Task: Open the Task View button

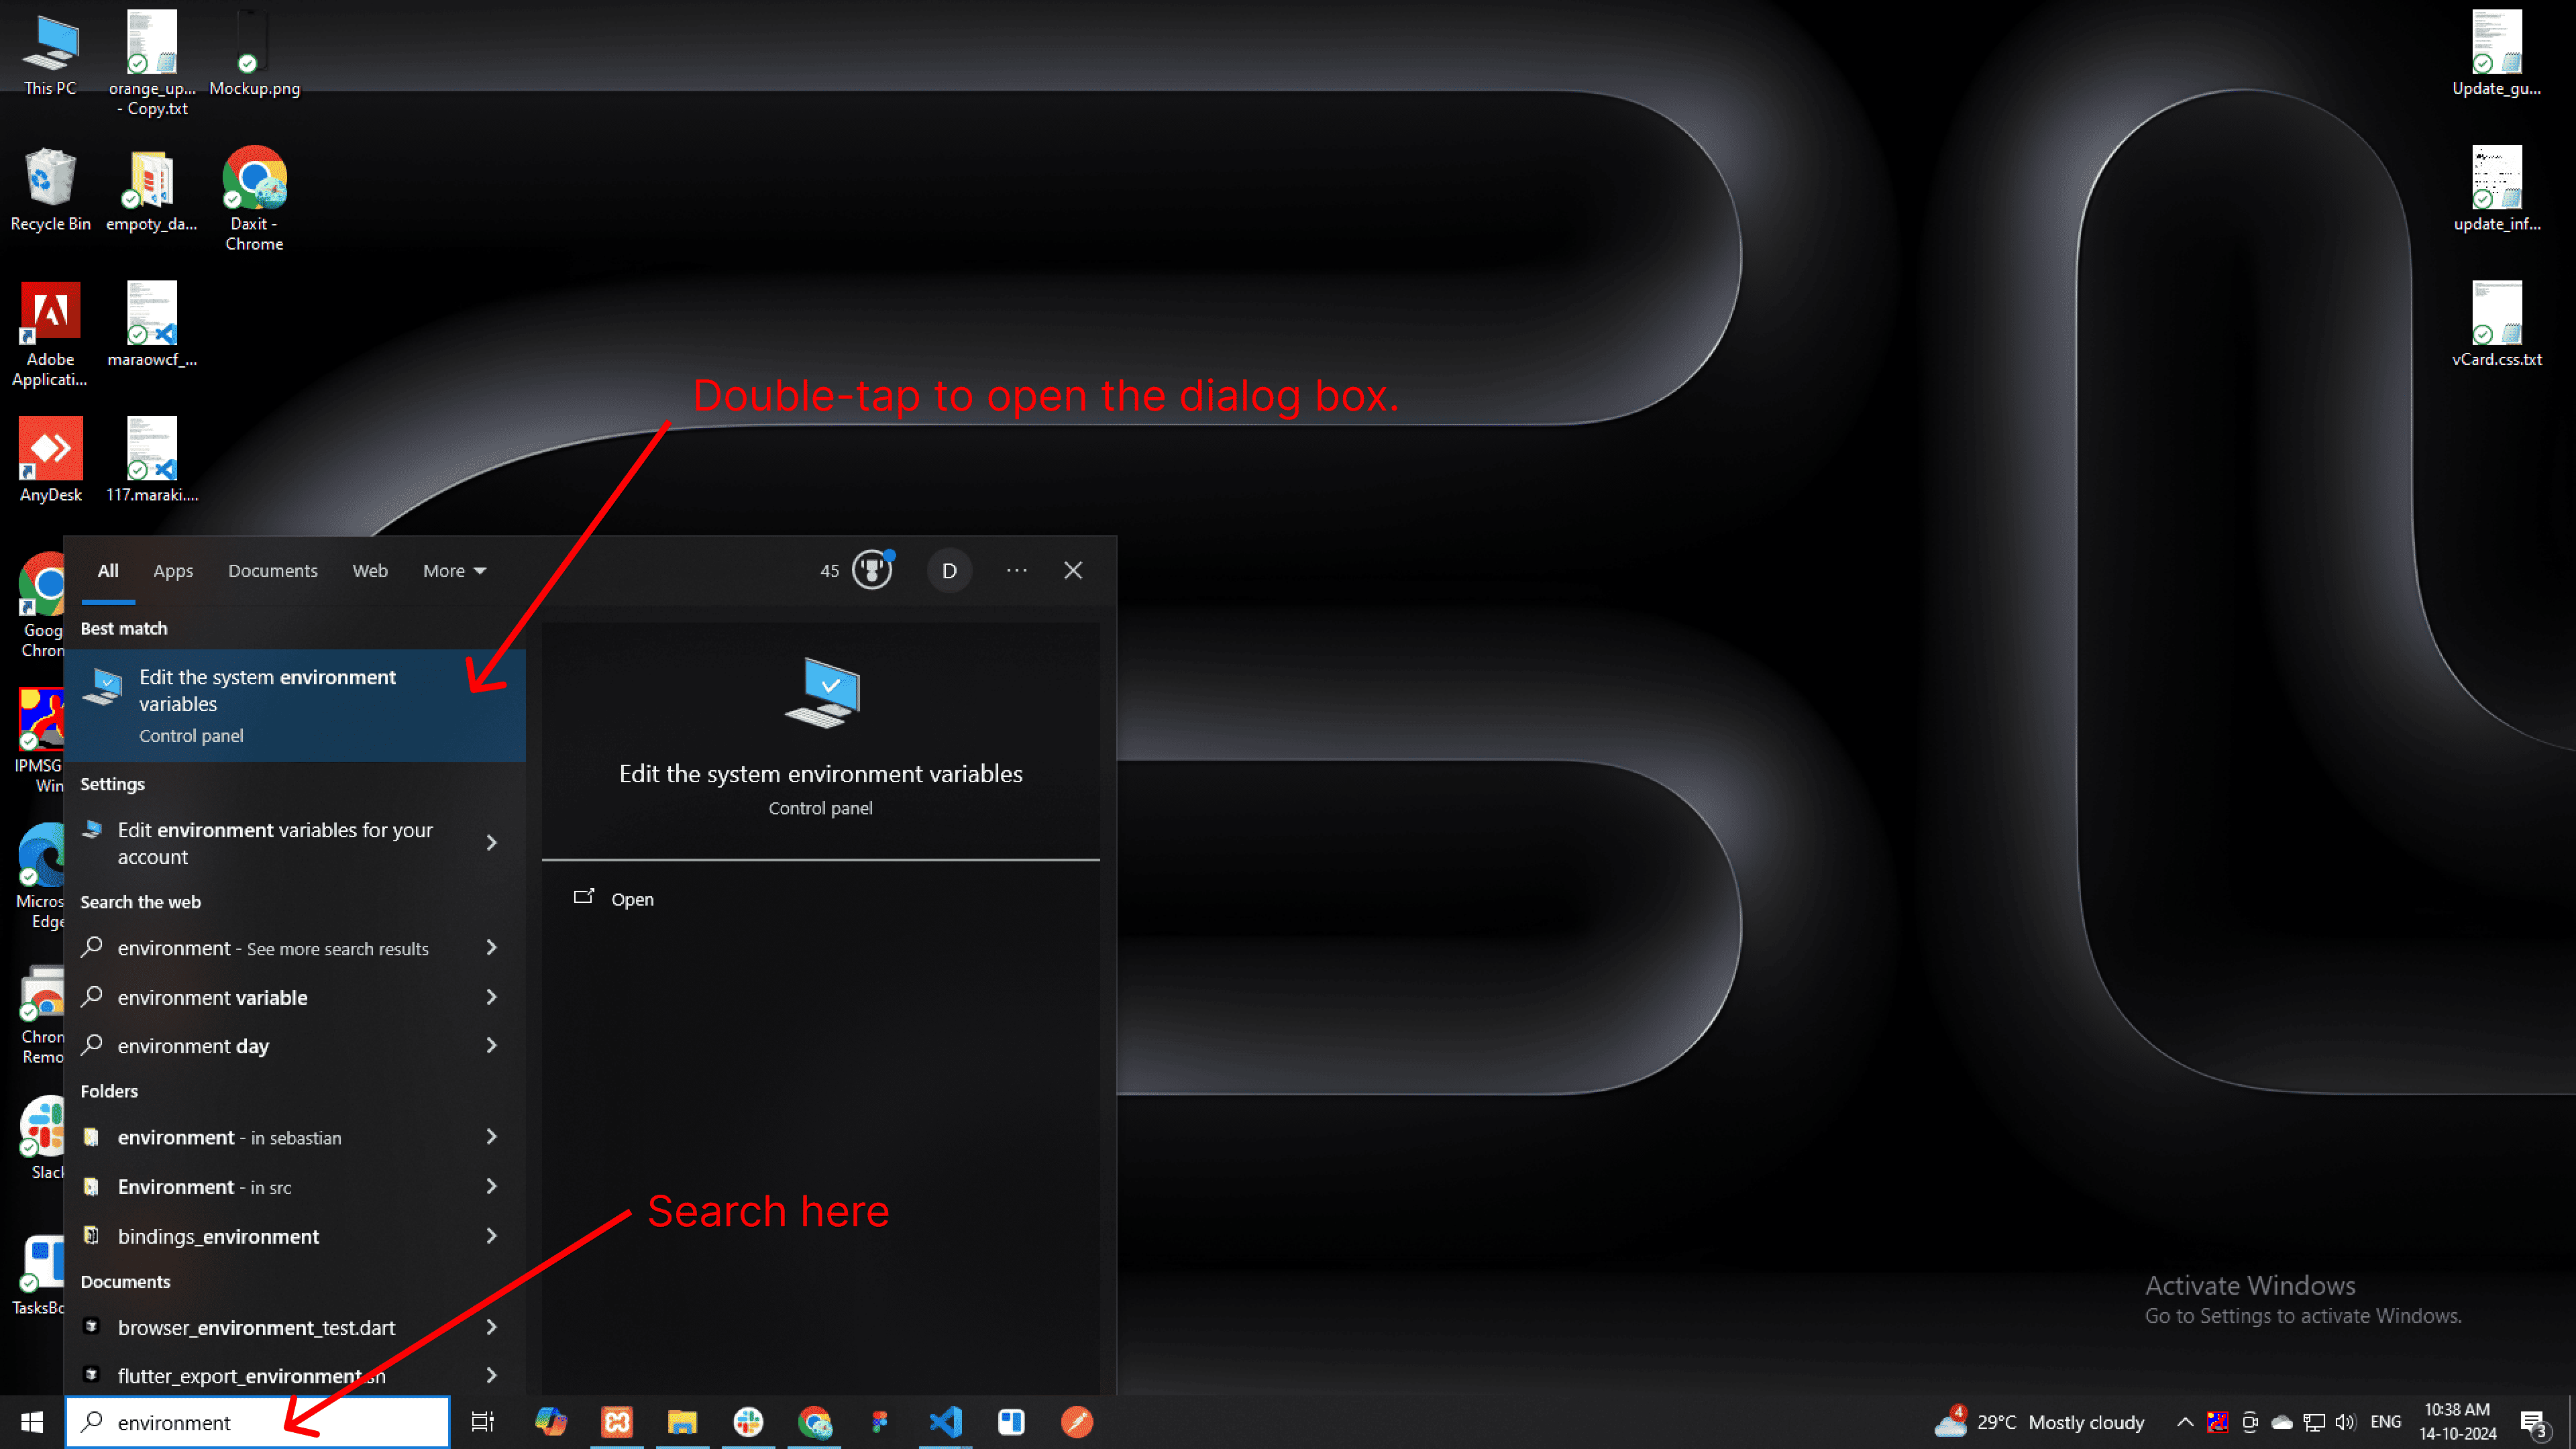Action: click(483, 1422)
